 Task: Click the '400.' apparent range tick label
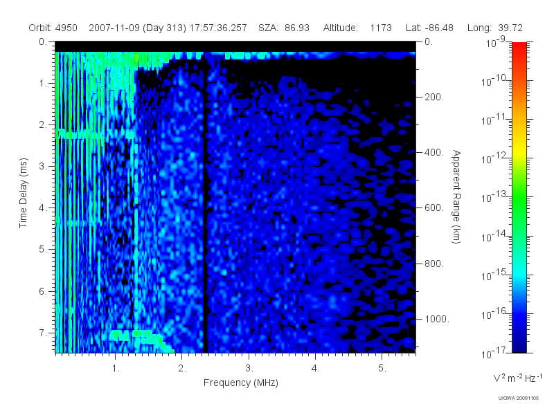click(x=434, y=152)
